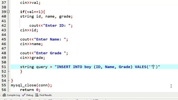
Task: Switch to the Debug tab
Action: (28, 95)
